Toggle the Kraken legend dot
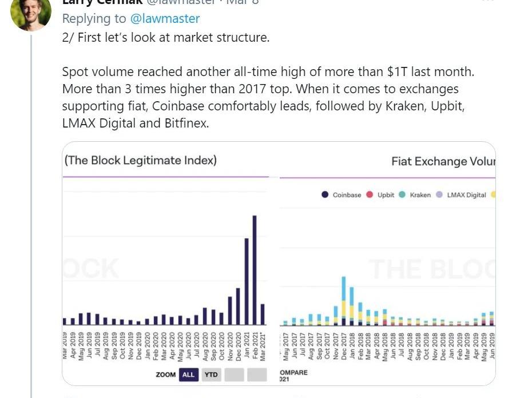 (x=402, y=194)
